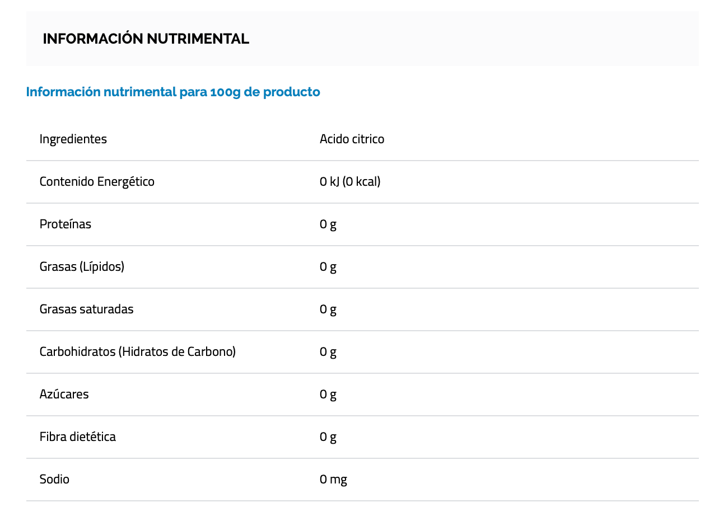The width and height of the screenshot is (728, 526).
Task: Click the 0 kJ (0 kcal) value
Action: pyautogui.click(x=350, y=181)
